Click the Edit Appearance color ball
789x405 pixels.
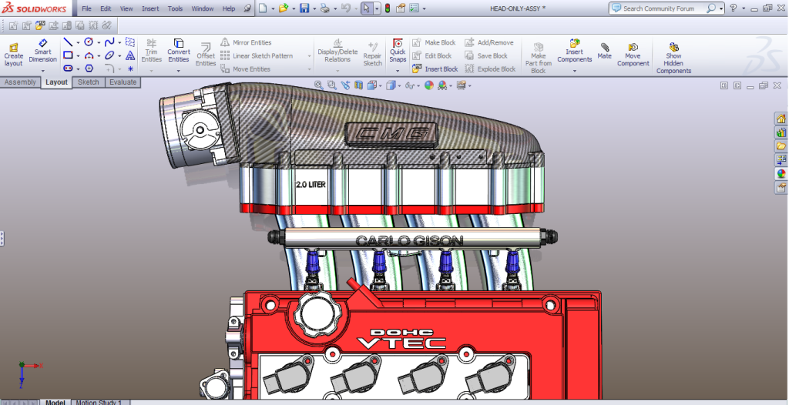point(428,85)
